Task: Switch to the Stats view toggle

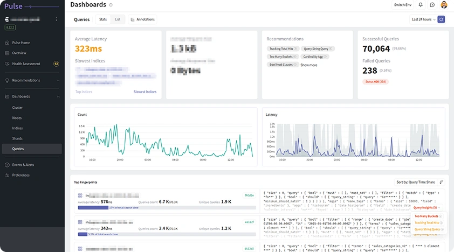Action: coord(103,19)
